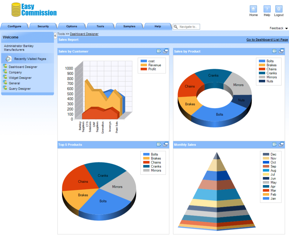Print the Sales by Product donut chart

281,51
